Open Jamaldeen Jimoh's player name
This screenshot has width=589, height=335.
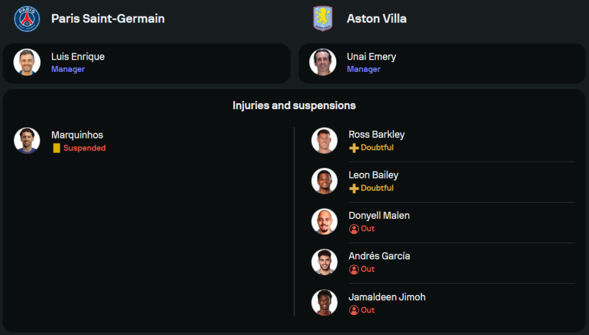(x=386, y=297)
